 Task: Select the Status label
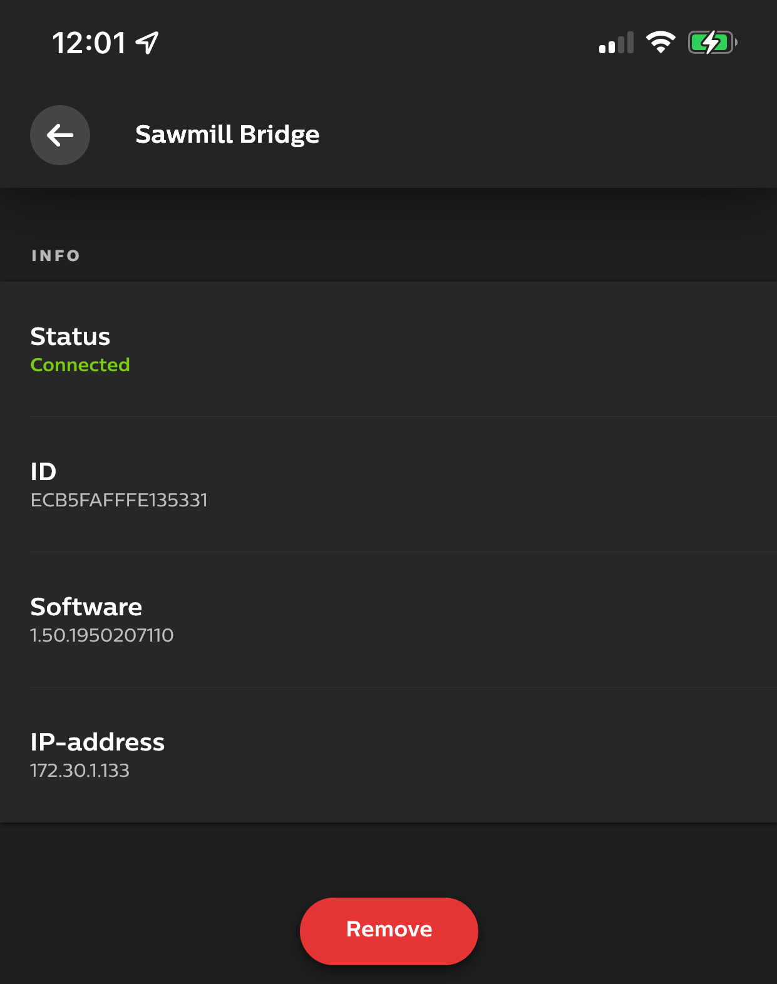click(70, 337)
